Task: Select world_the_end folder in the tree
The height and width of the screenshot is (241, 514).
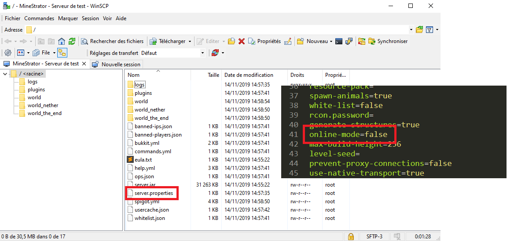Action: (44, 113)
